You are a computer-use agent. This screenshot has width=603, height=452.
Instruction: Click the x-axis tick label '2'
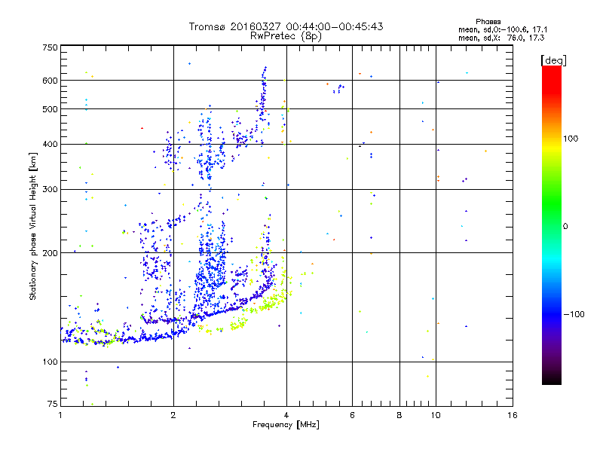[173, 415]
